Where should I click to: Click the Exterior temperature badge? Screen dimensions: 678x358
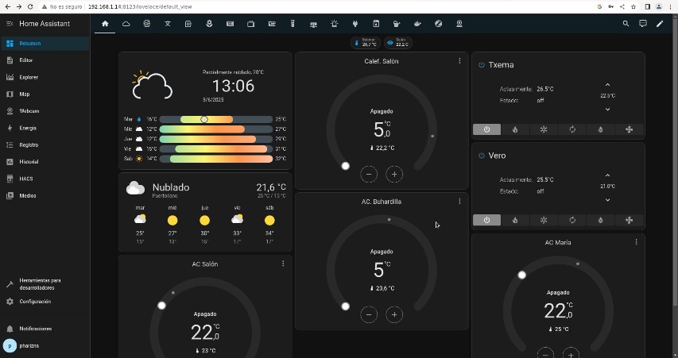[366, 43]
